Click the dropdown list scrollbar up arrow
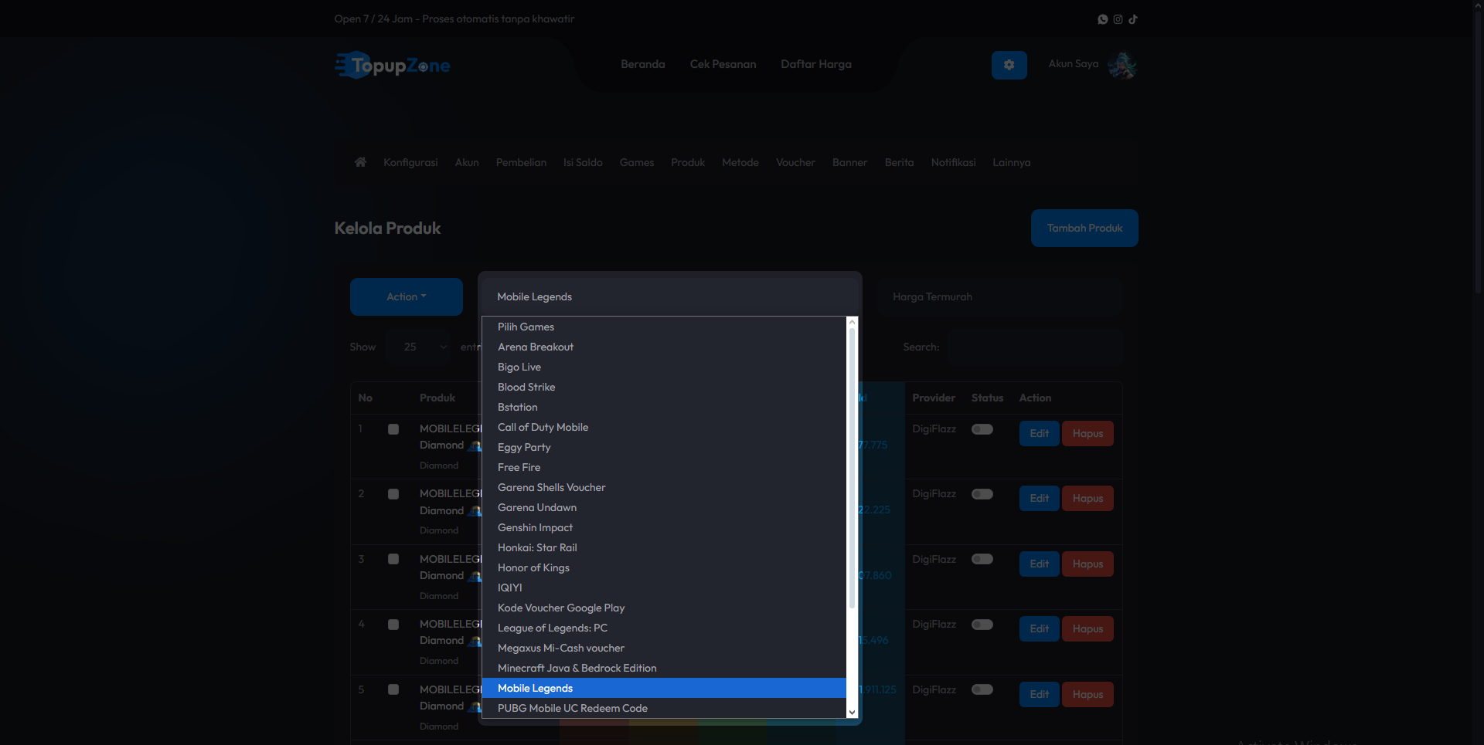This screenshot has height=745, width=1484. click(852, 323)
